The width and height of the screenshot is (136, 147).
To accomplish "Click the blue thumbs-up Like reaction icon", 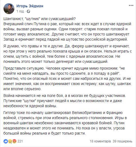I will coord(6,141).
